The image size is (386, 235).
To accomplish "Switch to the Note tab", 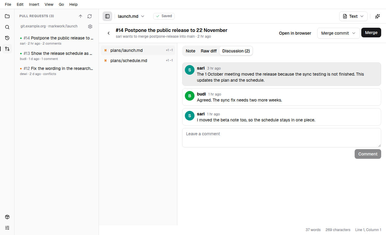I will [191, 51].
